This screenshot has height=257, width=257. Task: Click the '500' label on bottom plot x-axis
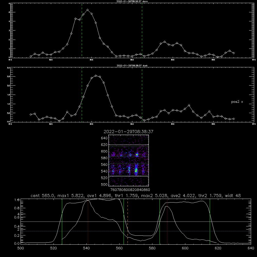click(21, 248)
